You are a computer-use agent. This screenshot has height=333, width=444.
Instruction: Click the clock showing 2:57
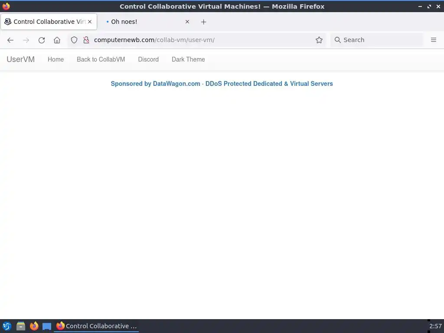pos(435,326)
